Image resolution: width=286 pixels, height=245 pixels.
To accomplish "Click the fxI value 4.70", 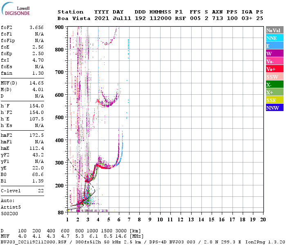I will coord(38,60).
